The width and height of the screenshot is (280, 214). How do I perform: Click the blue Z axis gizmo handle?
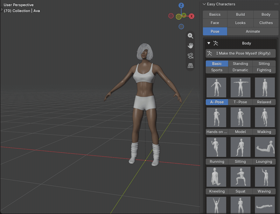(181, 5)
